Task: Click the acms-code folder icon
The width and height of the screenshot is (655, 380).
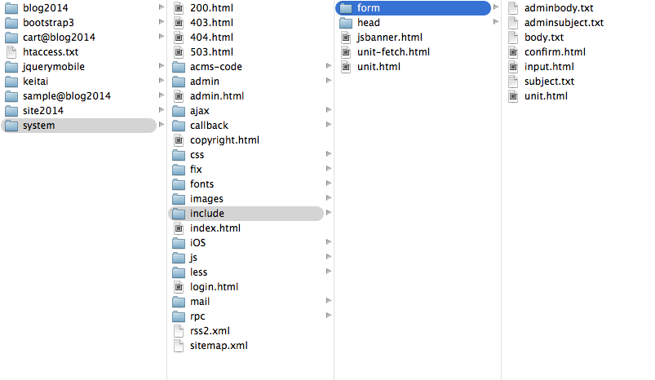Action: click(179, 67)
